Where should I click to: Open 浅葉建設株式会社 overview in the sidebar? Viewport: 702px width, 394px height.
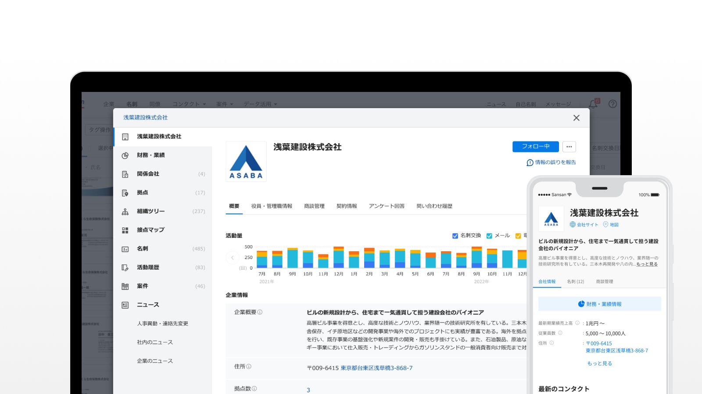(163, 137)
